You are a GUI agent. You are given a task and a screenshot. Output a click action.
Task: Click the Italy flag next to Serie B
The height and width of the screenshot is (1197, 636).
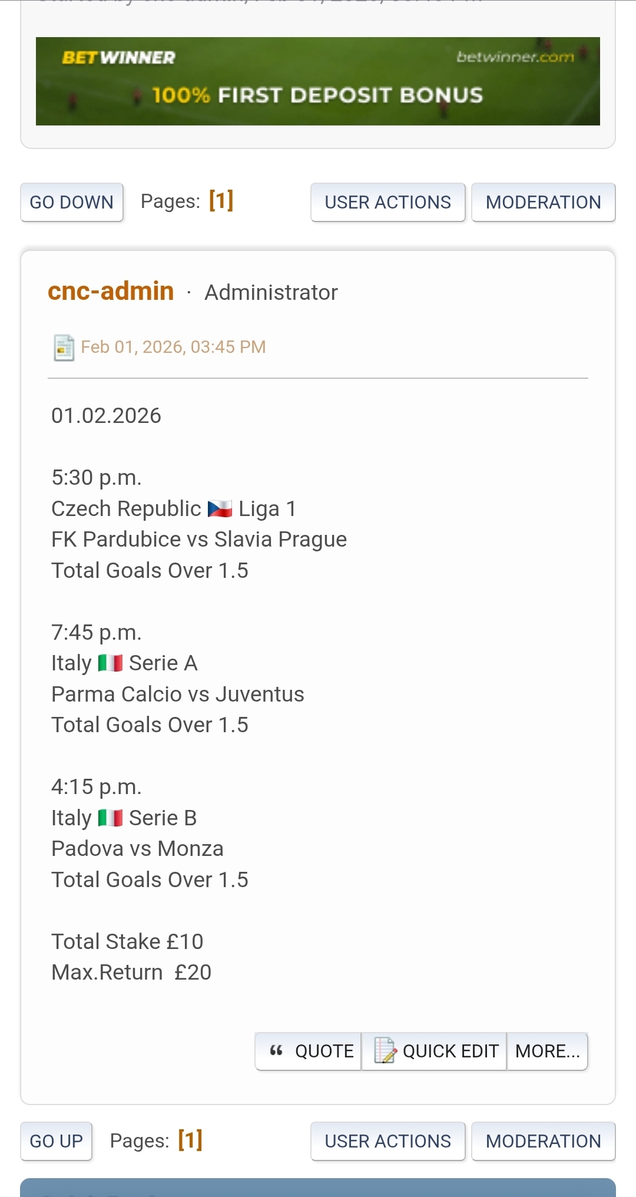point(110,818)
